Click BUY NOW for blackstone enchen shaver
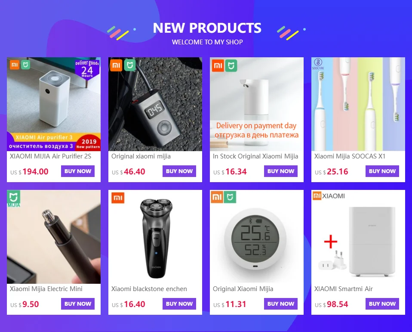This screenshot has width=412, height=332. pos(179,304)
